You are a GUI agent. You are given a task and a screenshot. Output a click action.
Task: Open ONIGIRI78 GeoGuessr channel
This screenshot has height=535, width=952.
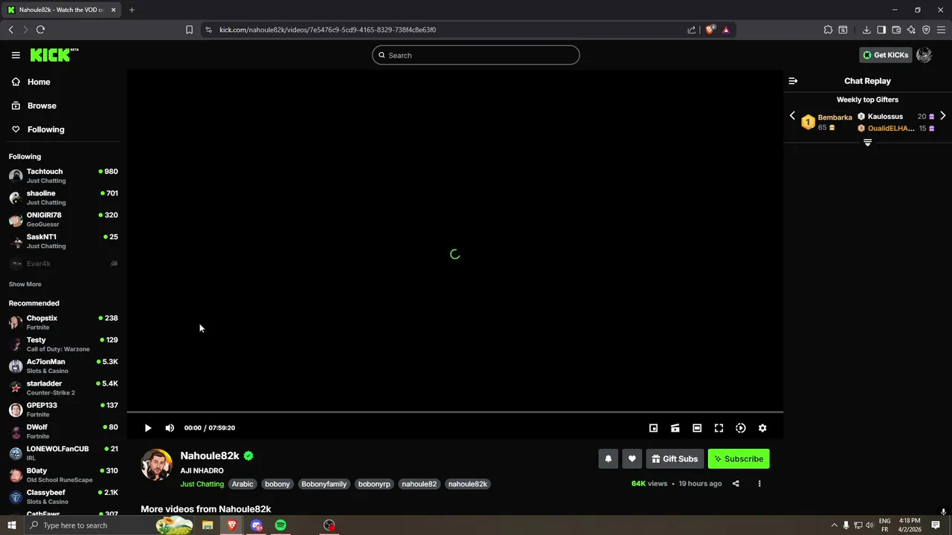coord(63,219)
